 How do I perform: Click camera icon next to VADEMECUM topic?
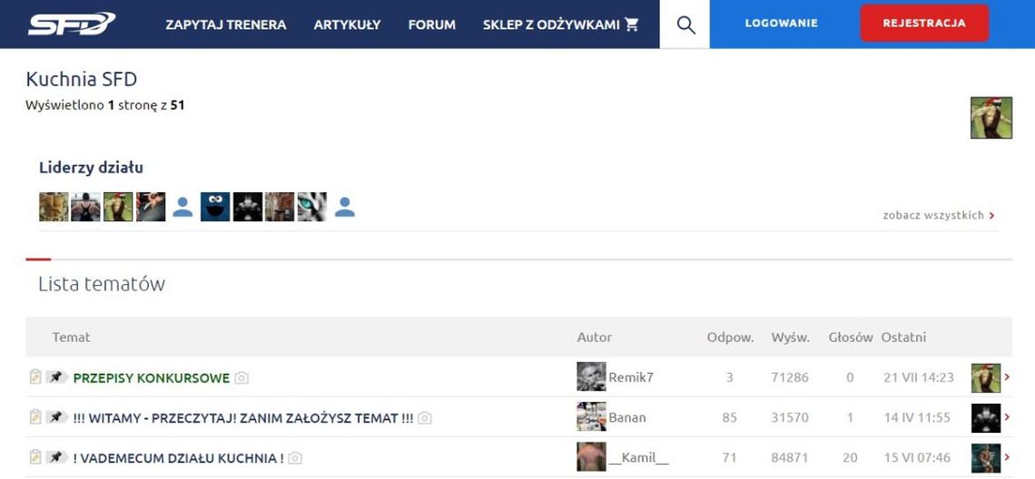(293, 459)
